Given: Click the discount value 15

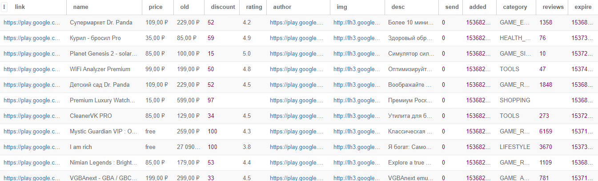Looking at the screenshot, I should click(x=211, y=54).
